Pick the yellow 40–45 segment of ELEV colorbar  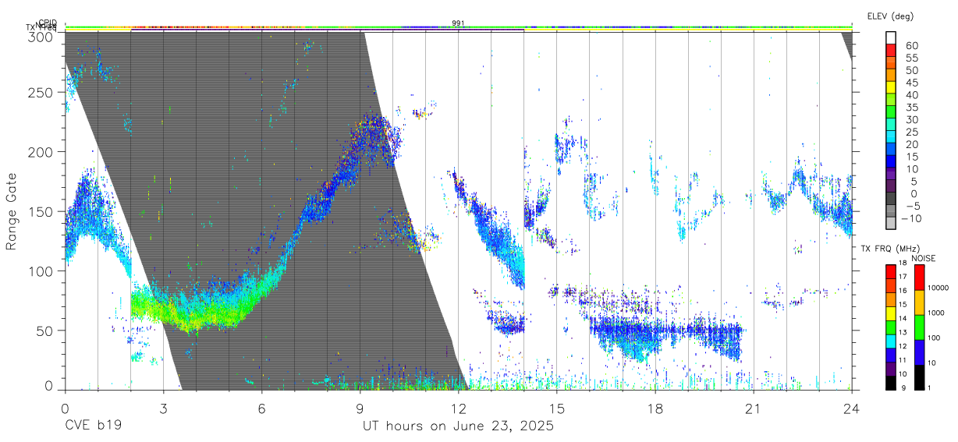890,88
